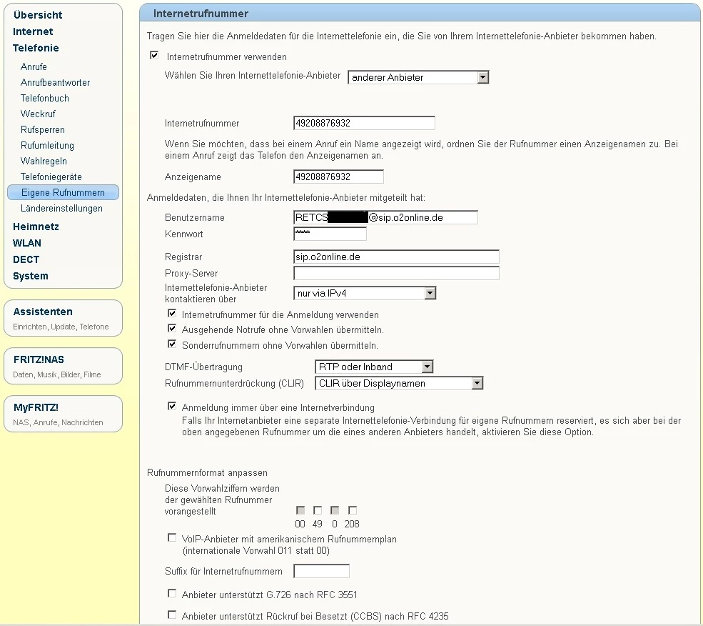Viewport: 703px width, 626px height.
Task: Open the Telefonie menu
Action: click(x=36, y=48)
